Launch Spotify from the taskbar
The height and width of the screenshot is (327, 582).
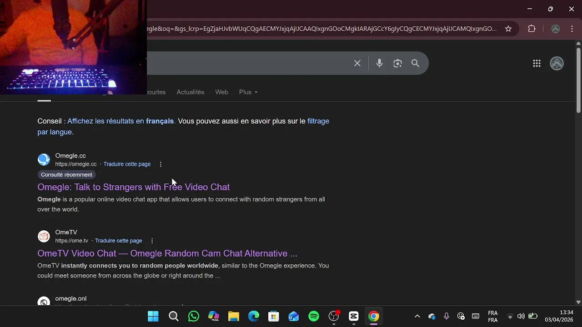(314, 317)
